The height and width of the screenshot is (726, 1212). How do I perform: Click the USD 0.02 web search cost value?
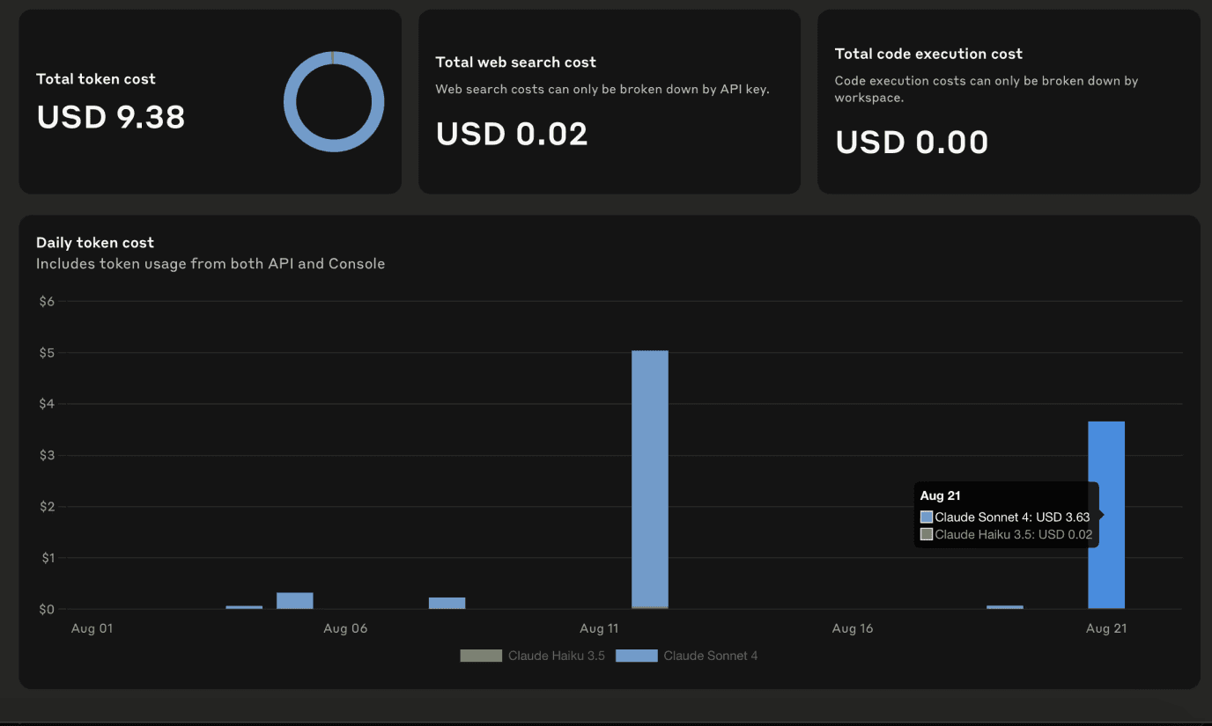pyautogui.click(x=512, y=134)
